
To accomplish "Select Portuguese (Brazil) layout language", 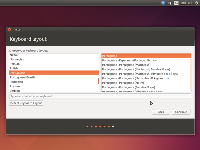I will 54,77.
